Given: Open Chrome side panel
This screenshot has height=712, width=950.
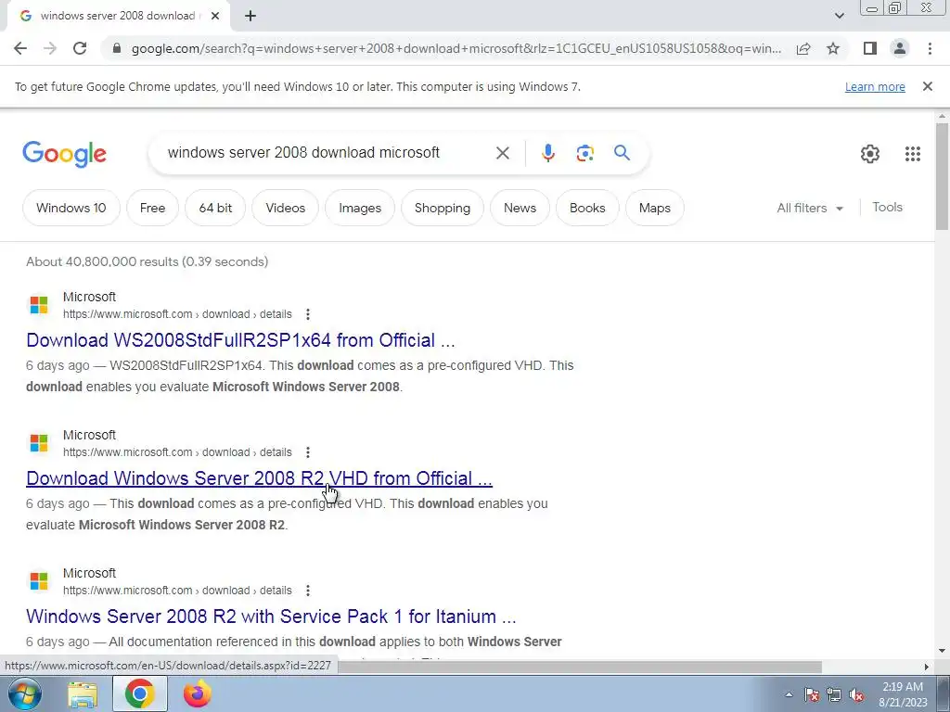Looking at the screenshot, I should pyautogui.click(x=870, y=48).
